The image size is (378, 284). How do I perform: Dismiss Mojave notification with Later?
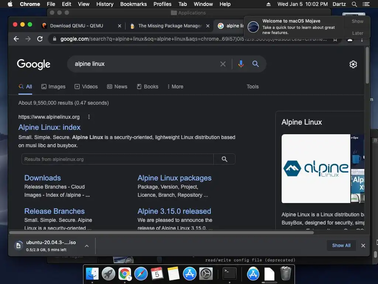tap(357, 33)
